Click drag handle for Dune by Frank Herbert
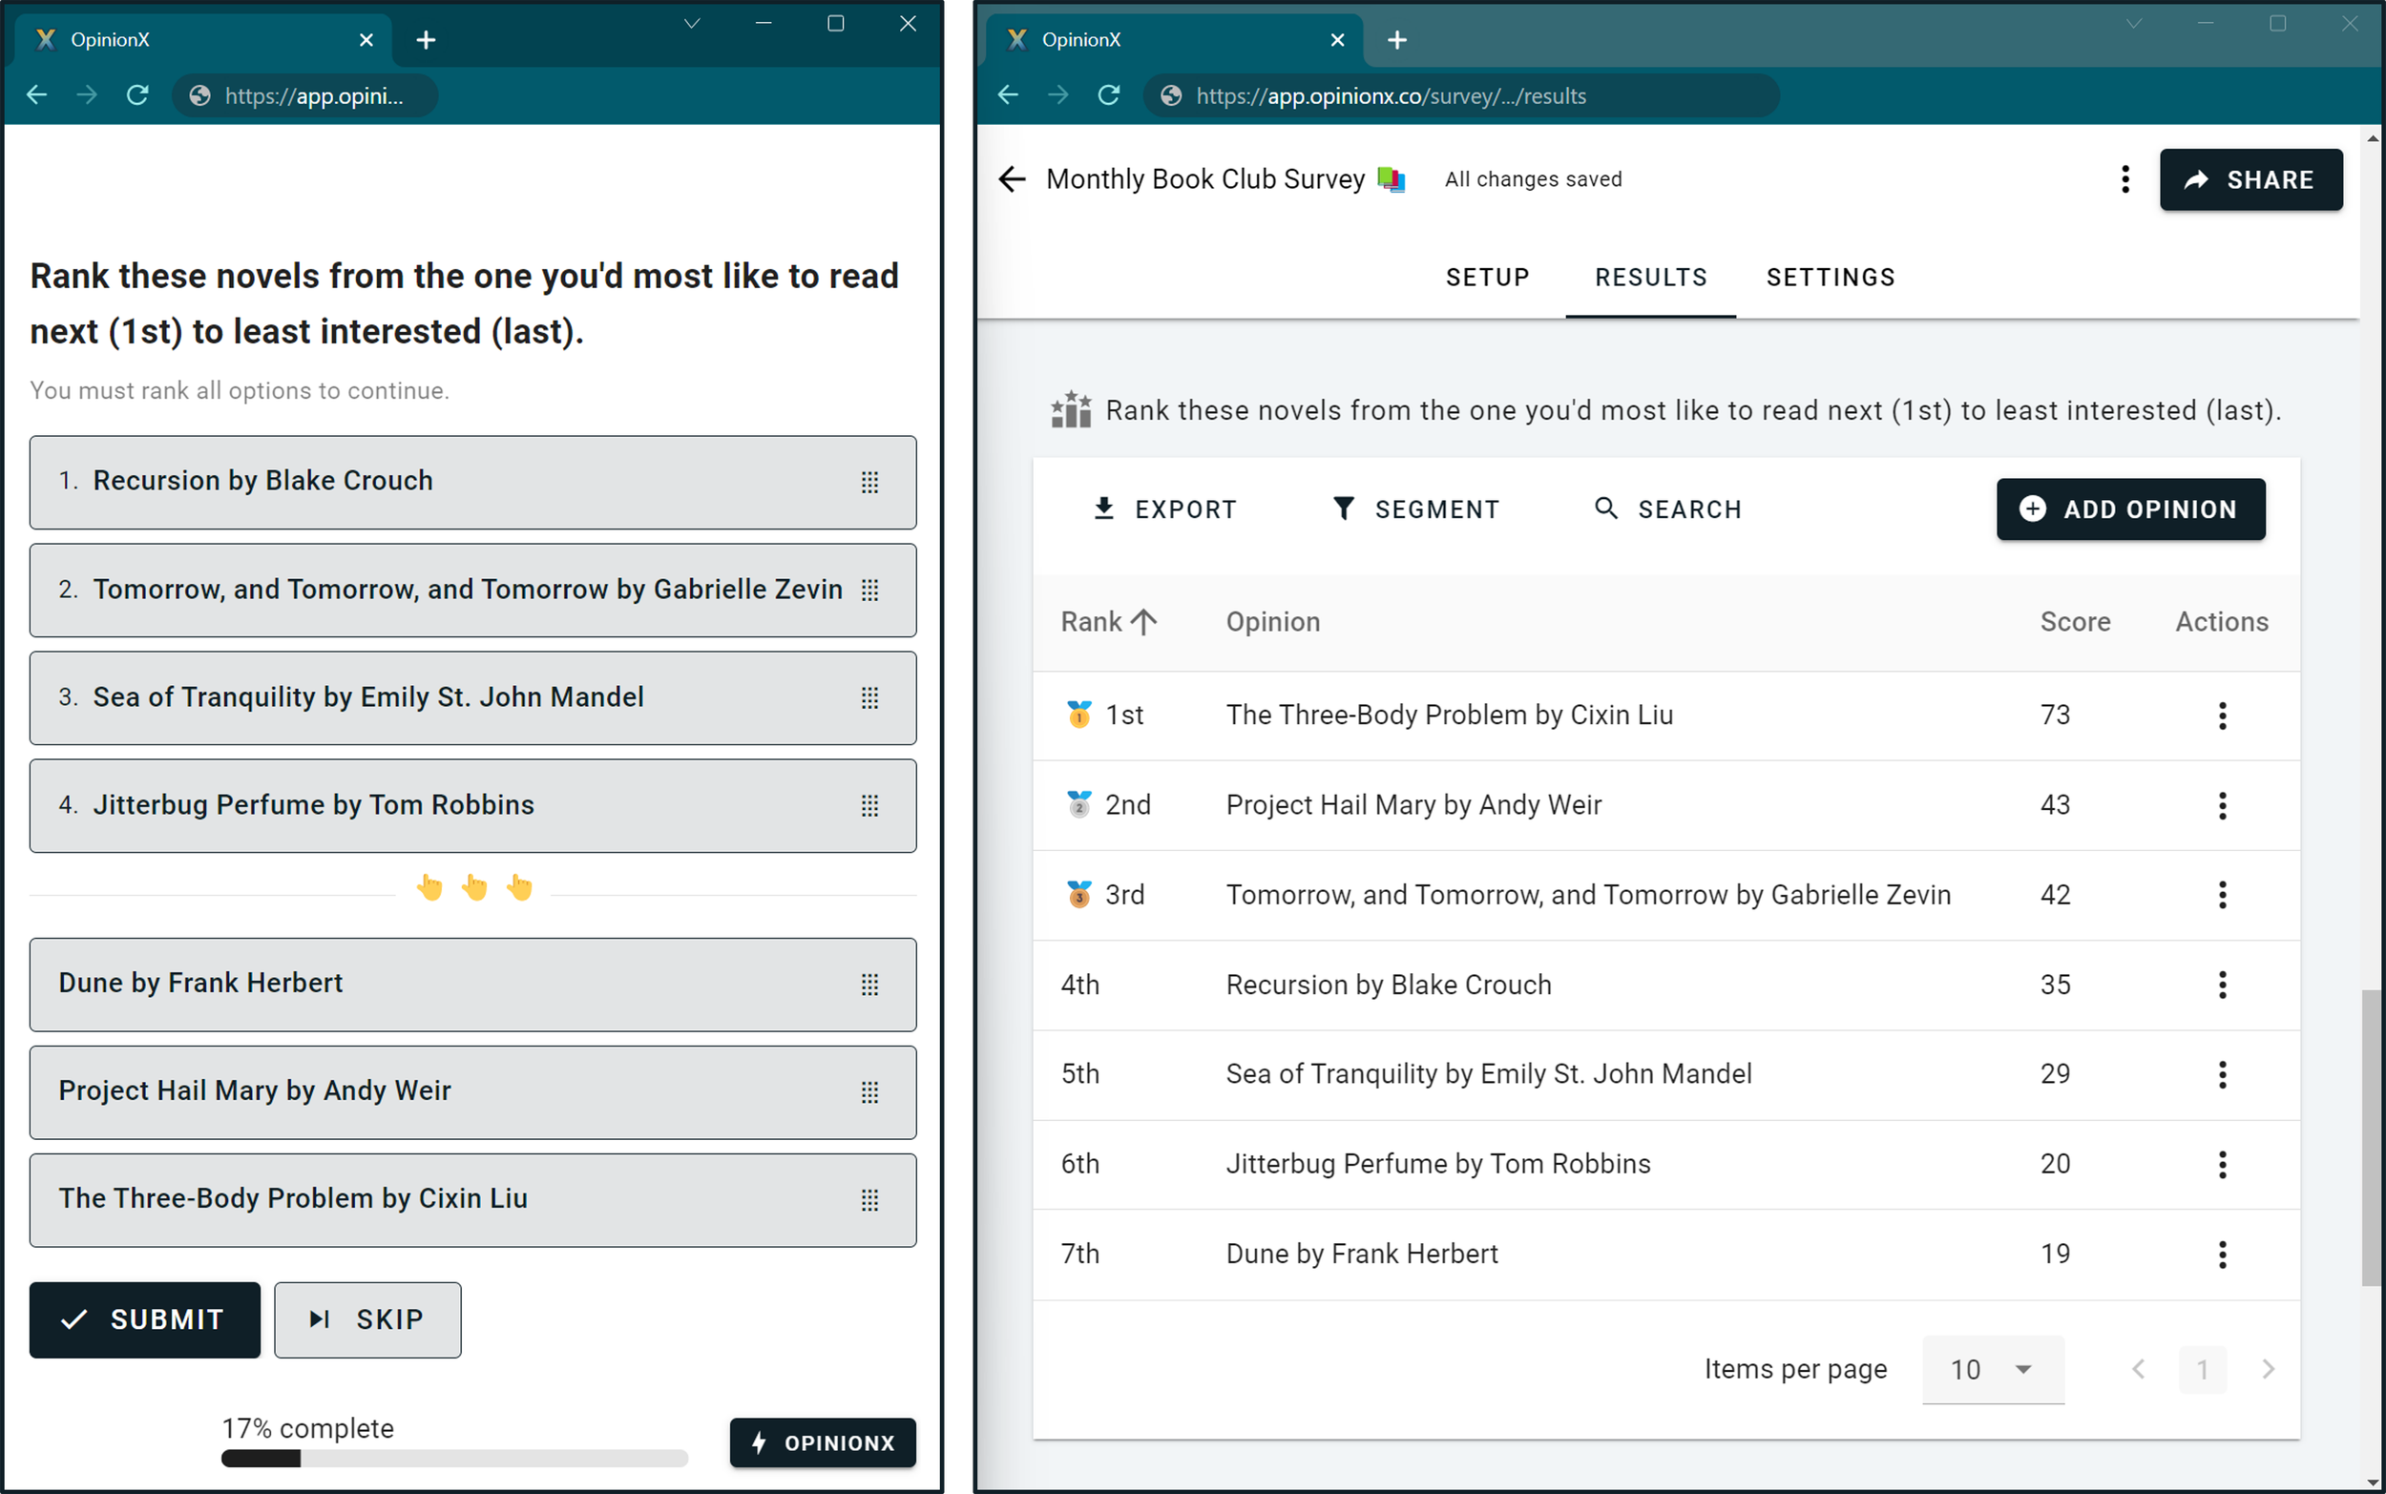2386x1494 pixels. point(869,985)
